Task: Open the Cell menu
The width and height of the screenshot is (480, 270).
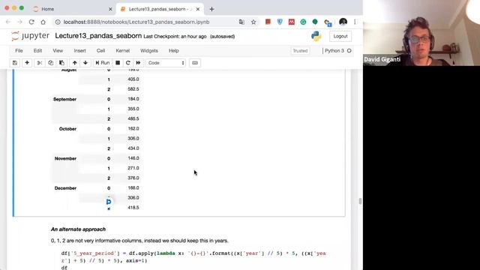Action: (100, 51)
